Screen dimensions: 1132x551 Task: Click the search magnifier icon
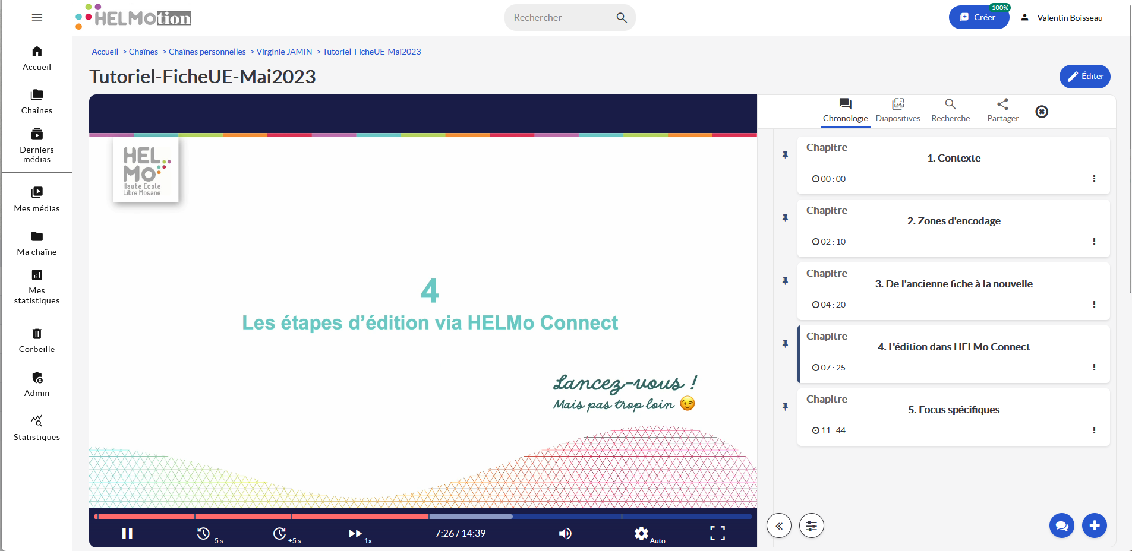coord(622,17)
